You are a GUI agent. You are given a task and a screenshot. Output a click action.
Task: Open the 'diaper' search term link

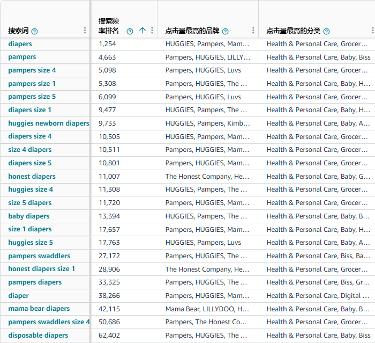pyautogui.click(x=18, y=296)
